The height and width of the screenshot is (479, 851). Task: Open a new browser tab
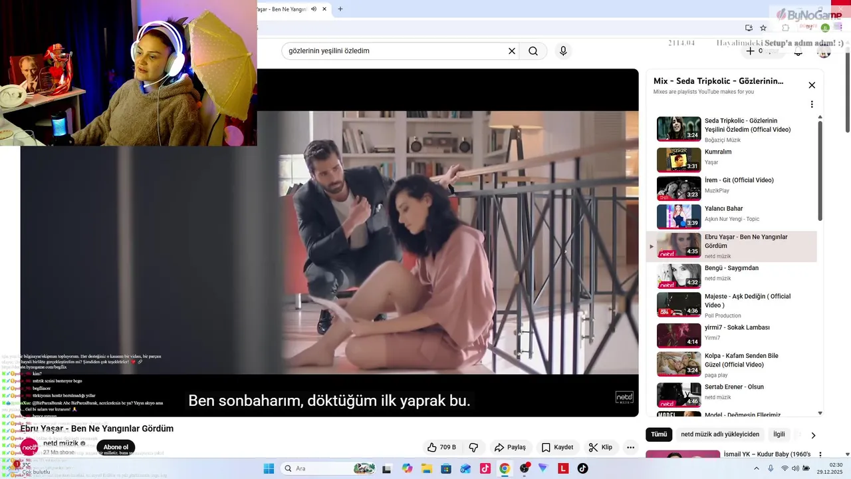[340, 9]
